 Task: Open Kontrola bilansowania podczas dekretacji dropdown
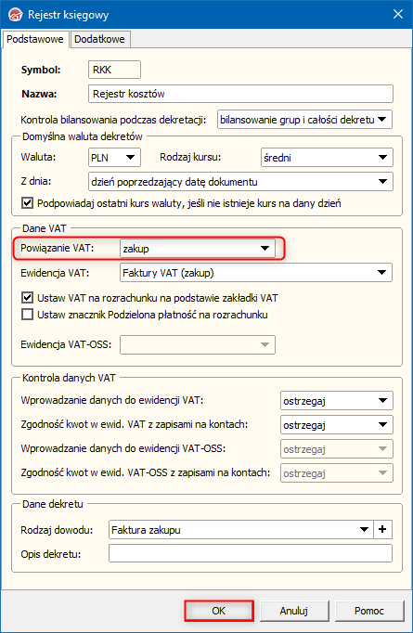click(304, 120)
